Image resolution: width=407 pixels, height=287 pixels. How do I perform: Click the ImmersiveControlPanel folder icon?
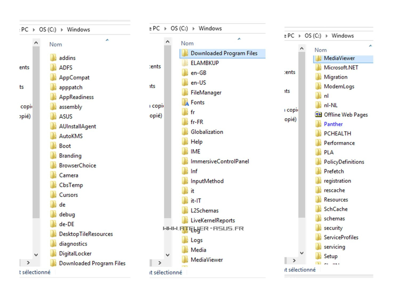click(185, 161)
